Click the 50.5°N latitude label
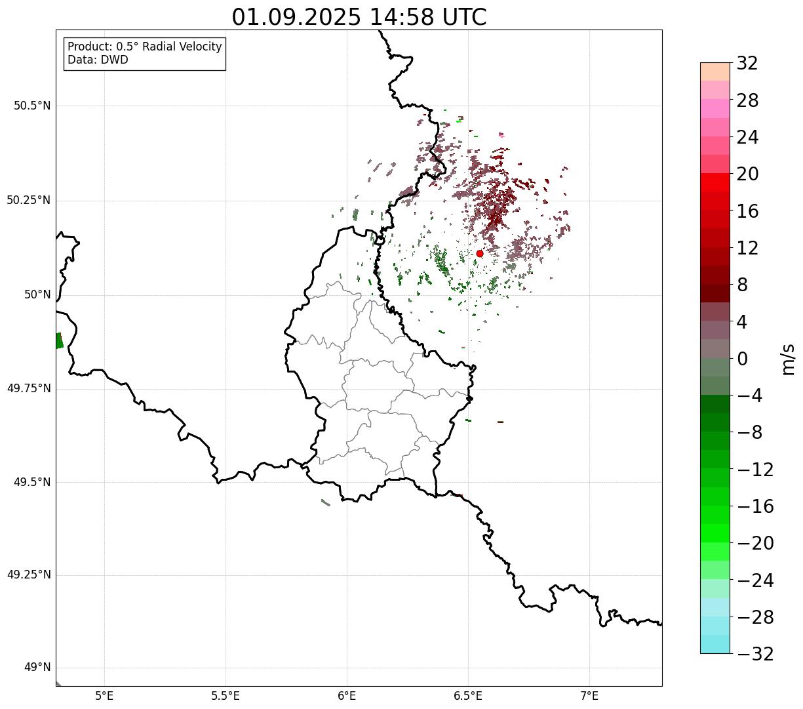This screenshot has width=803, height=709. (x=32, y=106)
